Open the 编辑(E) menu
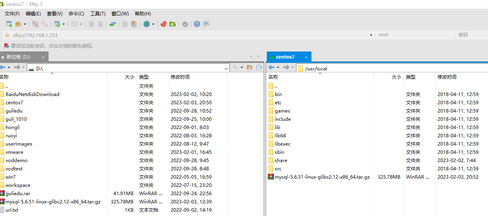The height and width of the screenshot is (216, 488). (x=33, y=14)
